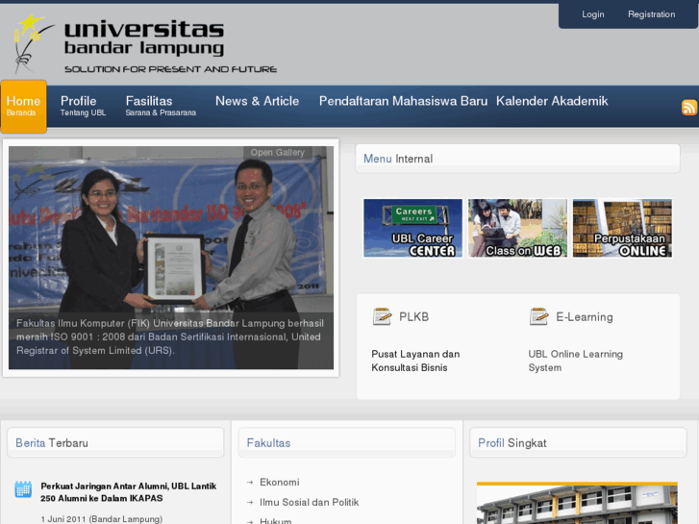Click the calendar icon beside the alumni news

coord(23,489)
